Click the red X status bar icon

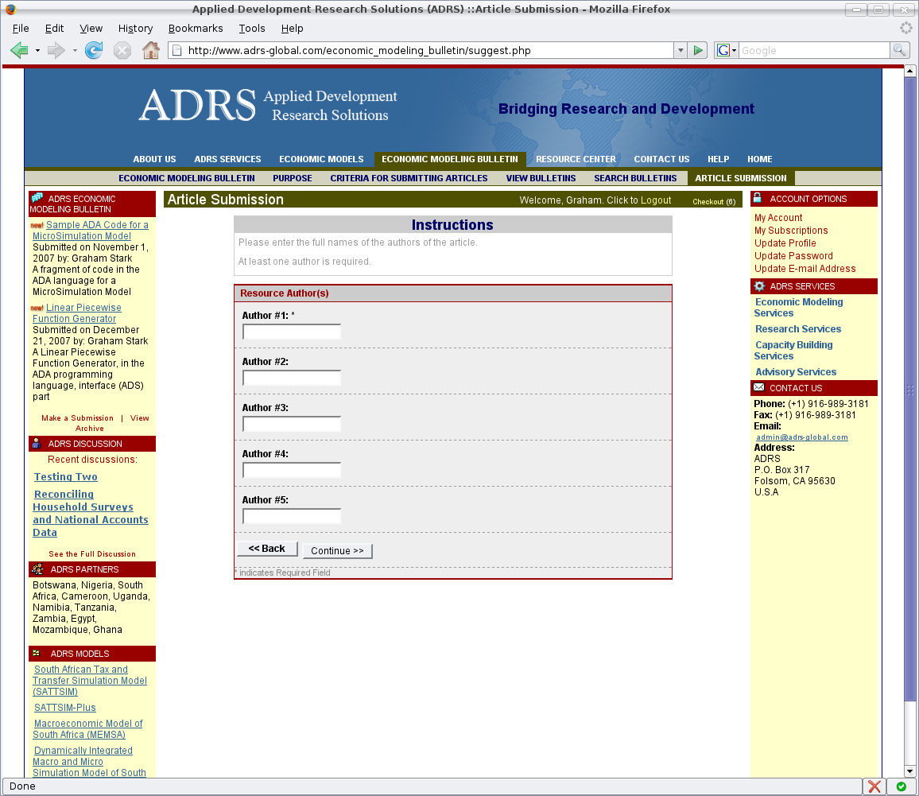pos(874,786)
